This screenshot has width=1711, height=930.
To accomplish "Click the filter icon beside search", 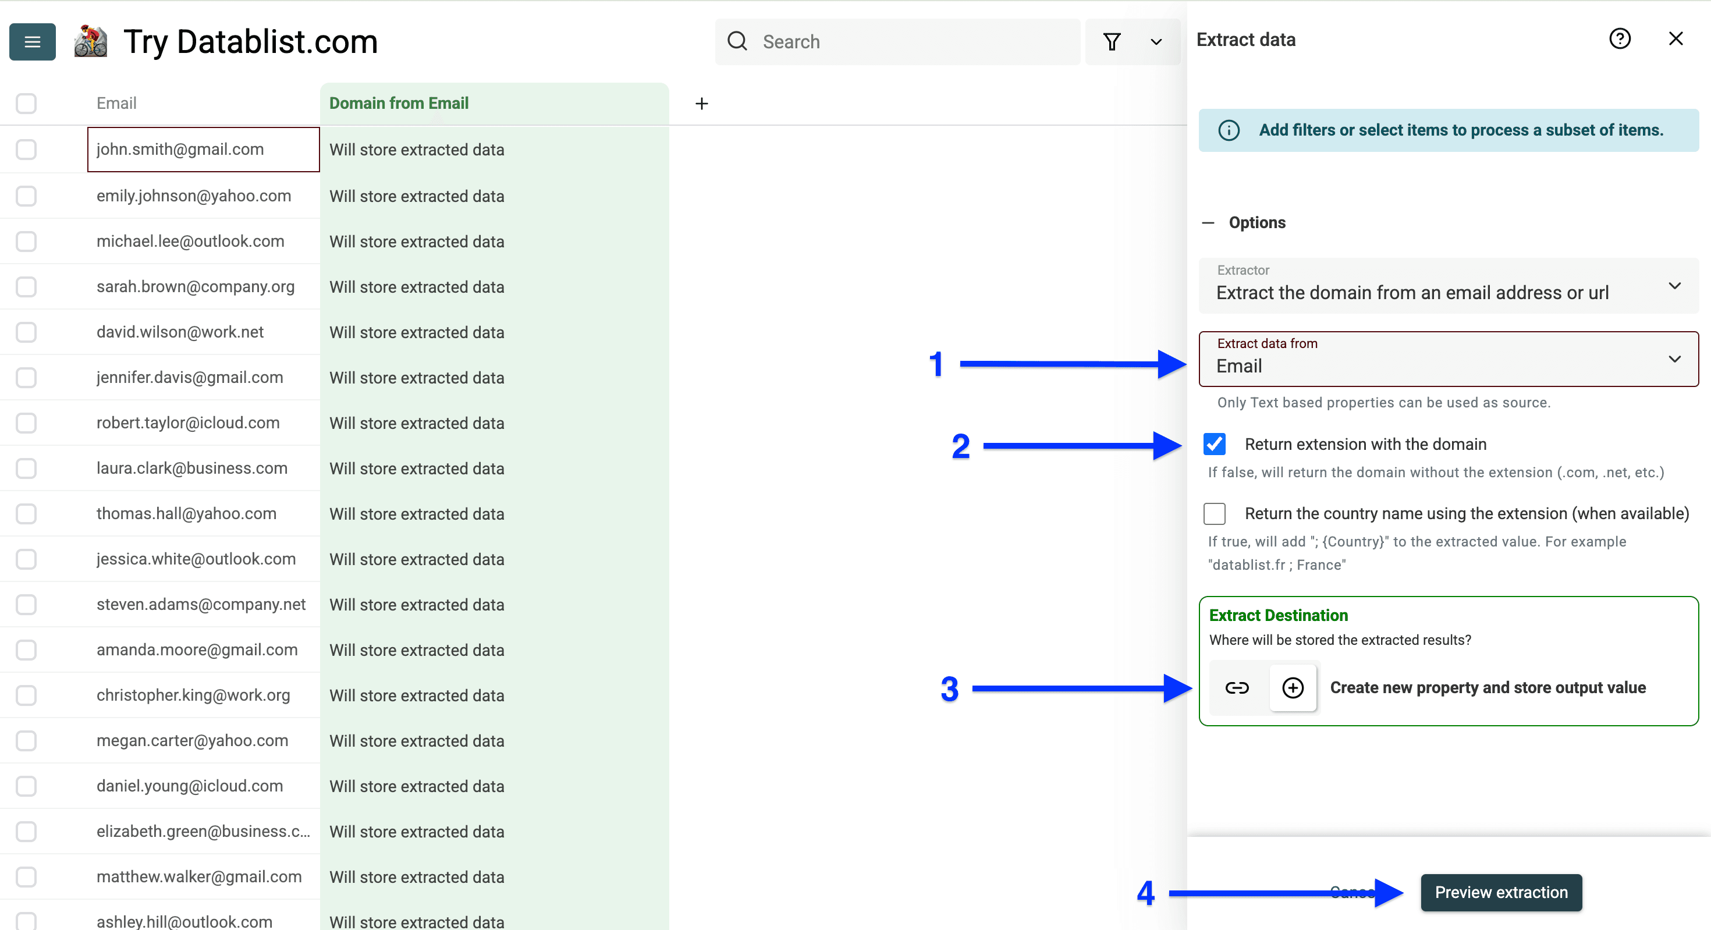I will pyautogui.click(x=1113, y=41).
